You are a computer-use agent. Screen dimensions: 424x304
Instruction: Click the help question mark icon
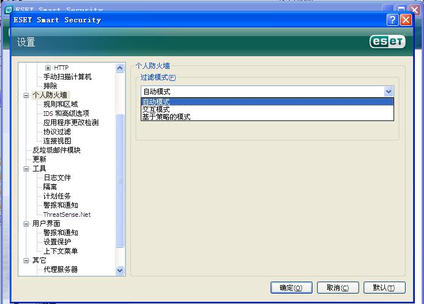pyautogui.click(x=392, y=20)
